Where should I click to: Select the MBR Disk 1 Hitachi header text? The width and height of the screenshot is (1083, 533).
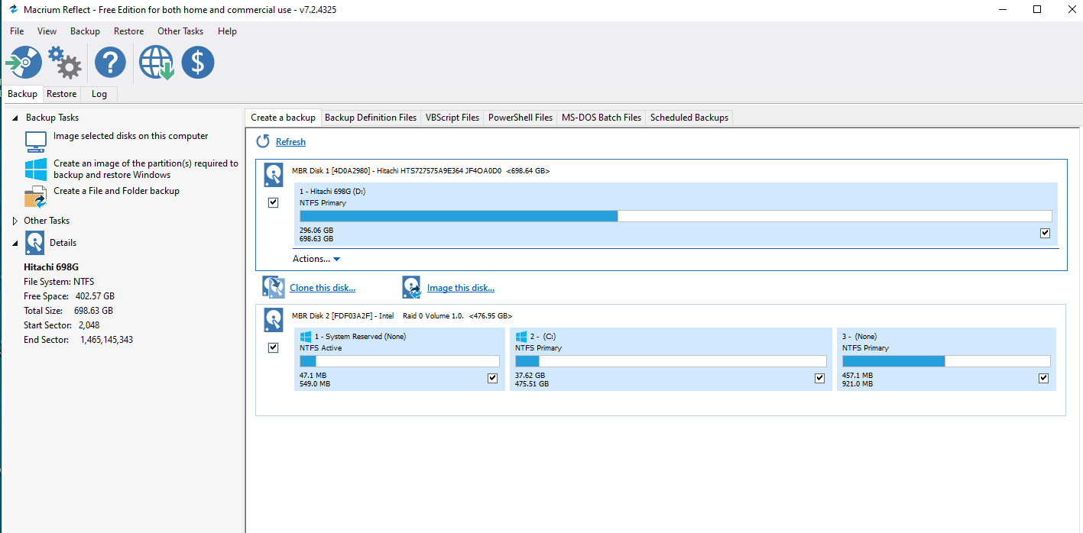point(420,171)
